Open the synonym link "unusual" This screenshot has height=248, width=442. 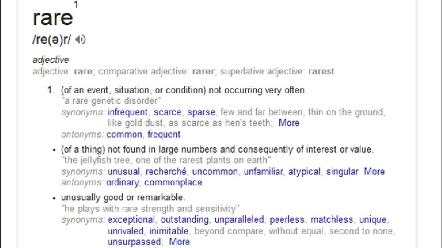click(x=124, y=171)
